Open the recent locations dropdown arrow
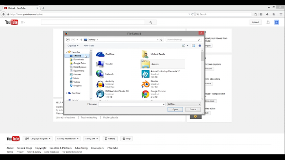This screenshot has width=285, height=160. click(x=77, y=39)
